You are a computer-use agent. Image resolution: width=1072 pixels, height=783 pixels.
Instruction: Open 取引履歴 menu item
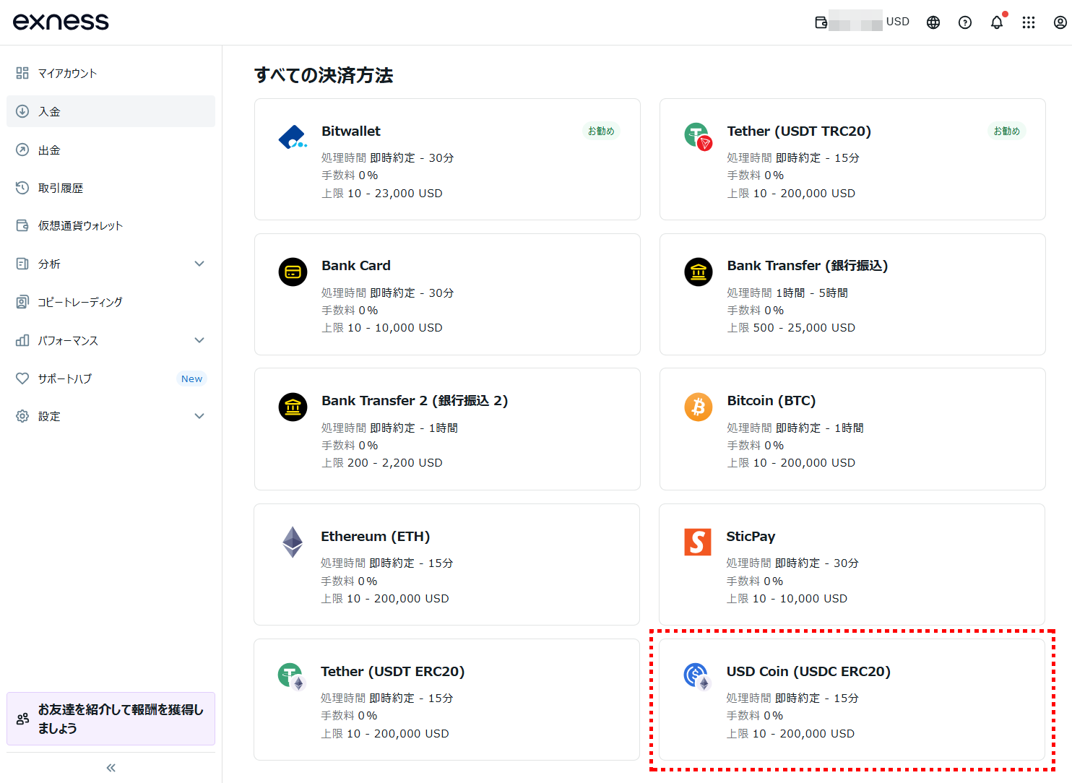111,188
